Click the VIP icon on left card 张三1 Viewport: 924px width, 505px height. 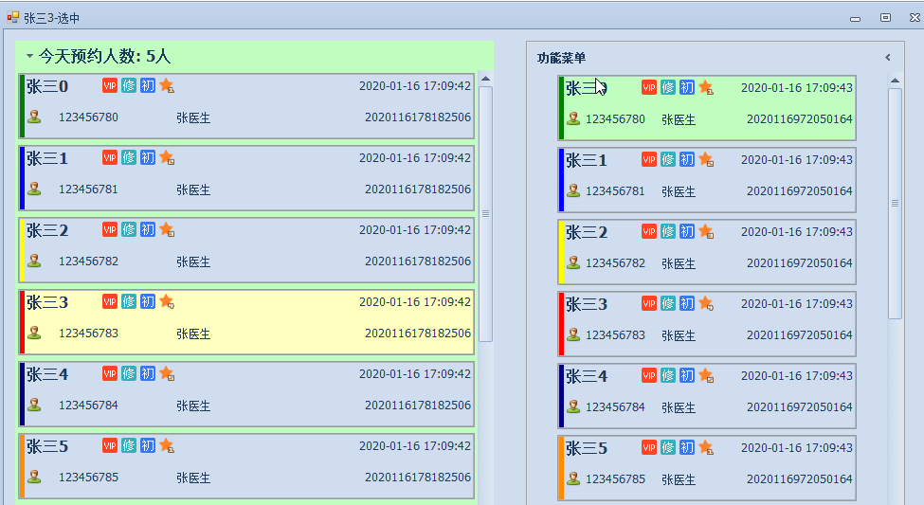coord(110,157)
